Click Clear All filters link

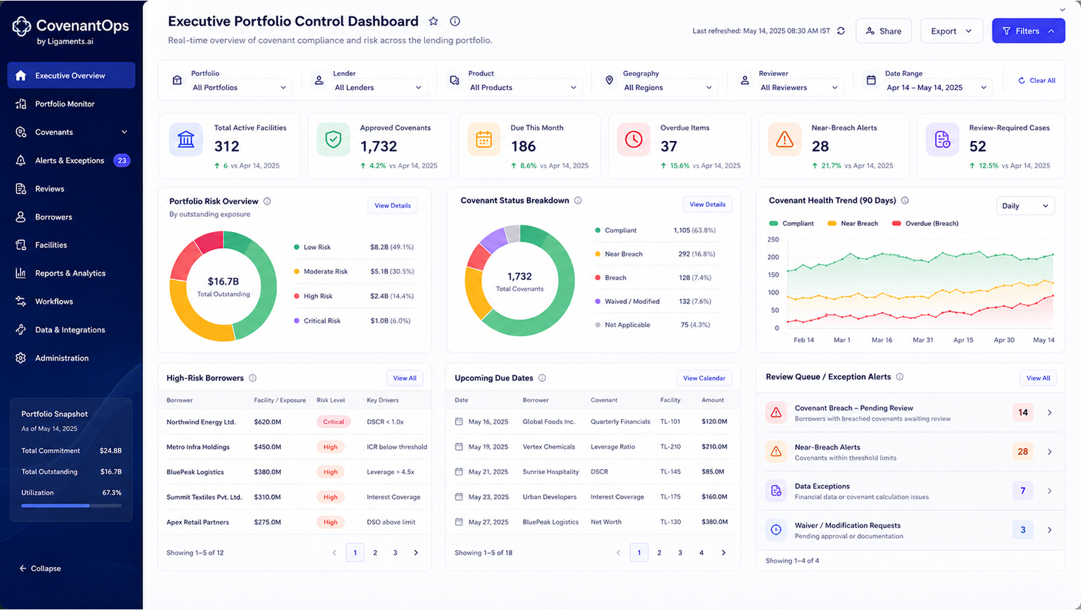(x=1036, y=80)
